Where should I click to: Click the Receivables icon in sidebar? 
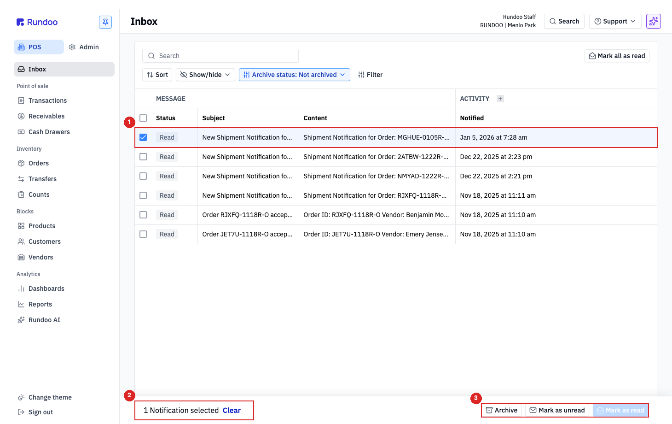click(x=21, y=116)
